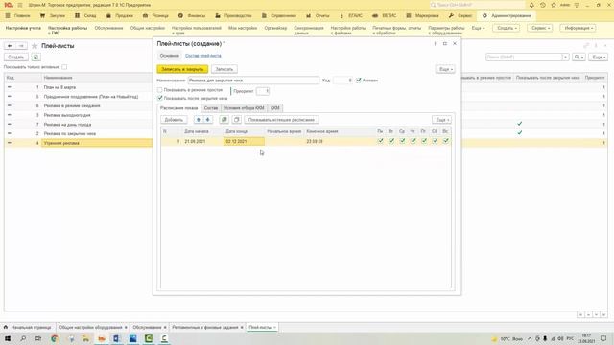Uncheck Показывать после закрытия чека

coord(160,98)
